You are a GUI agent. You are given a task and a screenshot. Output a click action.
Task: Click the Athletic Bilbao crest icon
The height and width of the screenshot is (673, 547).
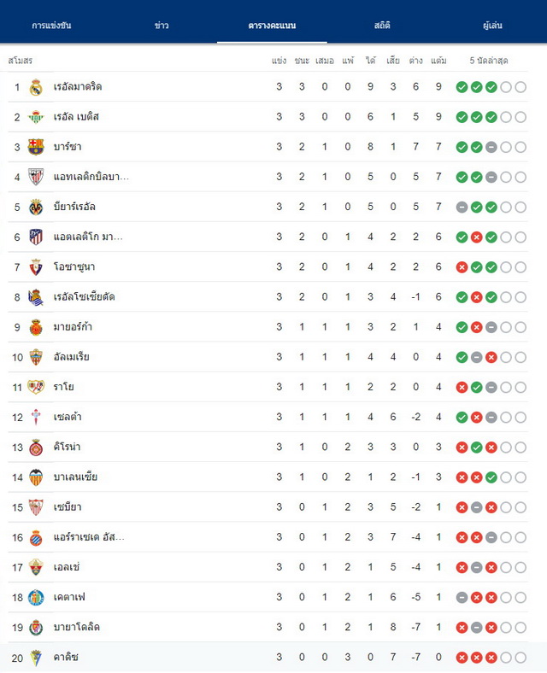pos(36,177)
